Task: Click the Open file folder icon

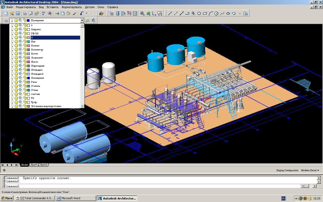Action: (x=12, y=13)
